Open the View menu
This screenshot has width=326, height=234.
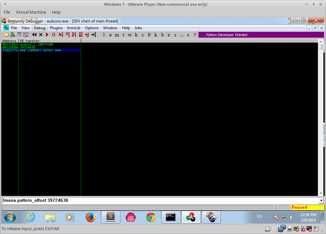point(25,28)
